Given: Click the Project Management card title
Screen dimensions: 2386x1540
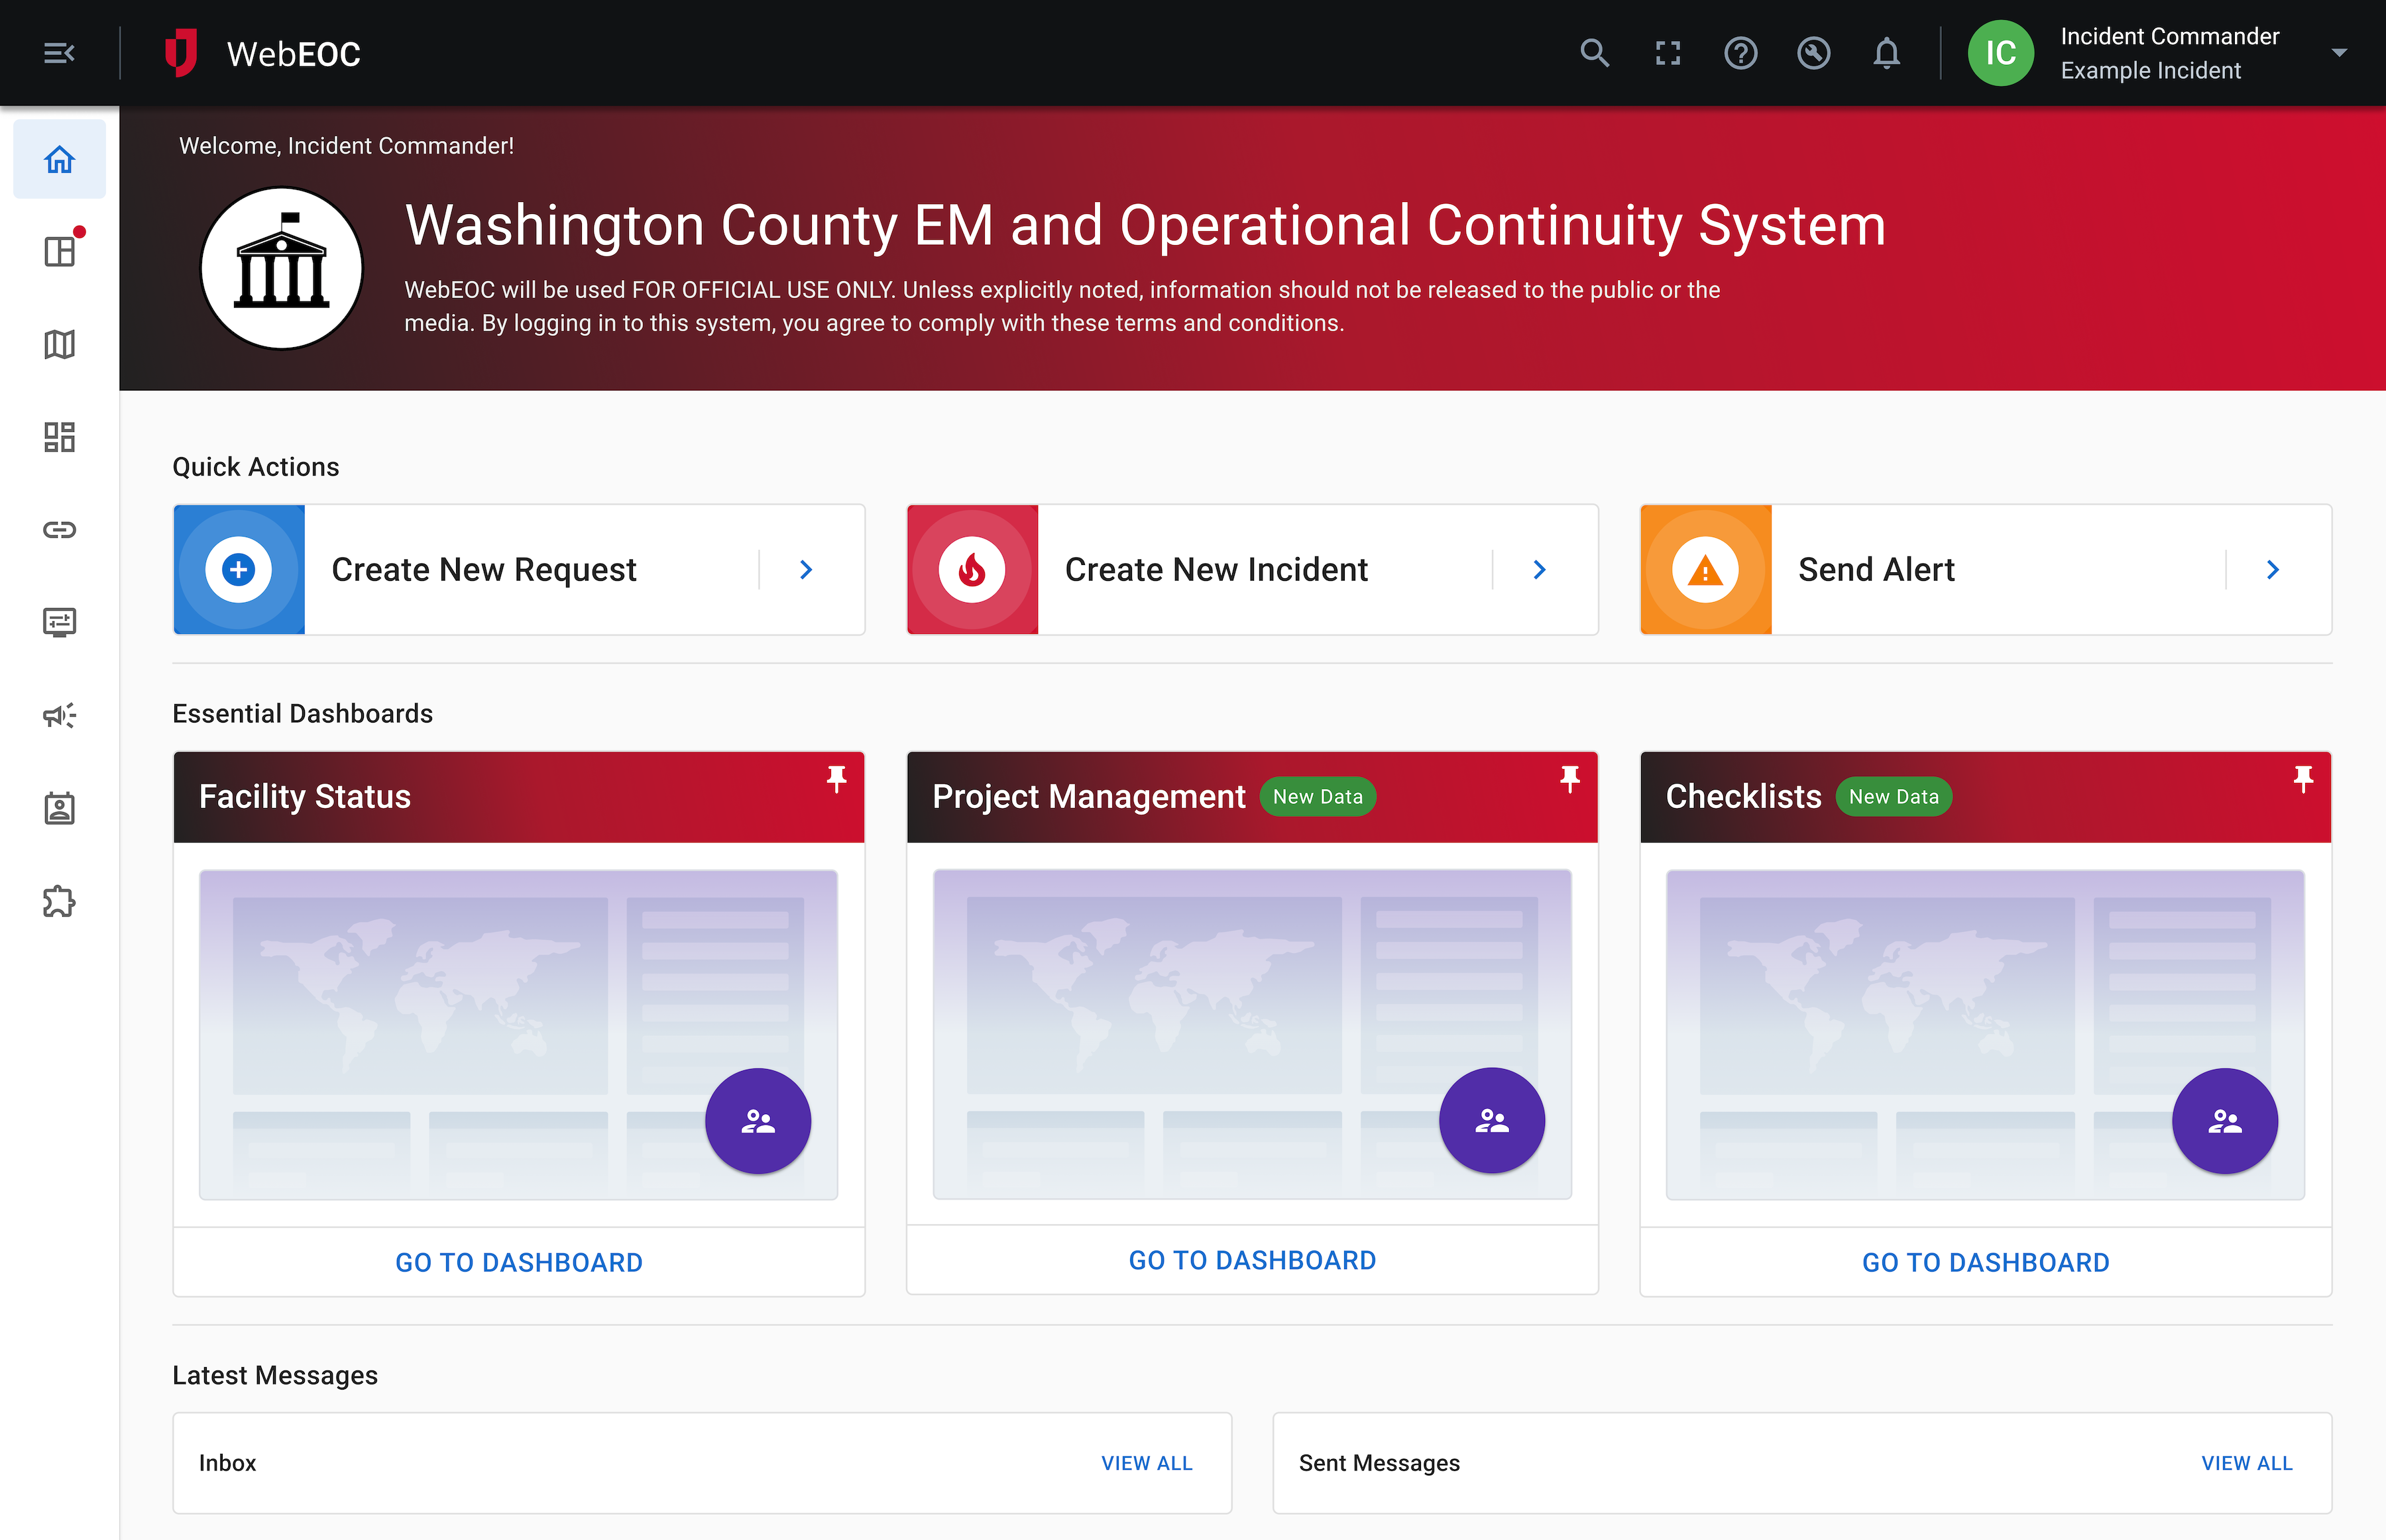Looking at the screenshot, I should 1088,797.
